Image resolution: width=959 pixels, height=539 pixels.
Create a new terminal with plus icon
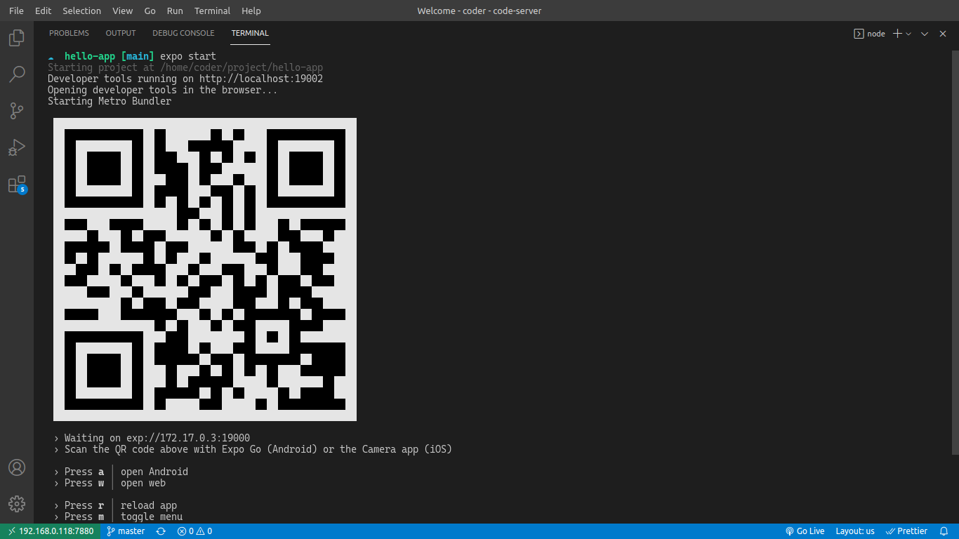tap(897, 34)
